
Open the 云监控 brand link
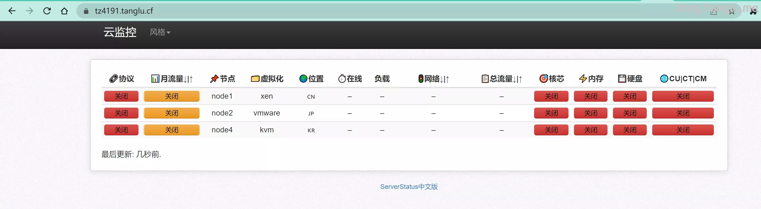tap(120, 32)
